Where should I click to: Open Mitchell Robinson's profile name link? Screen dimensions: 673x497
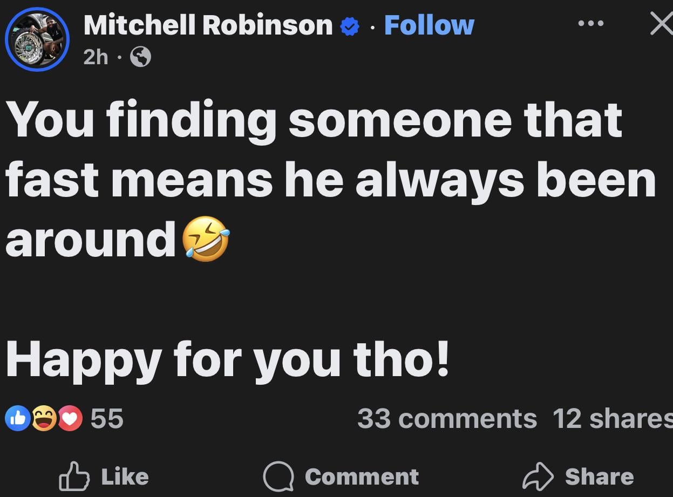click(x=208, y=24)
